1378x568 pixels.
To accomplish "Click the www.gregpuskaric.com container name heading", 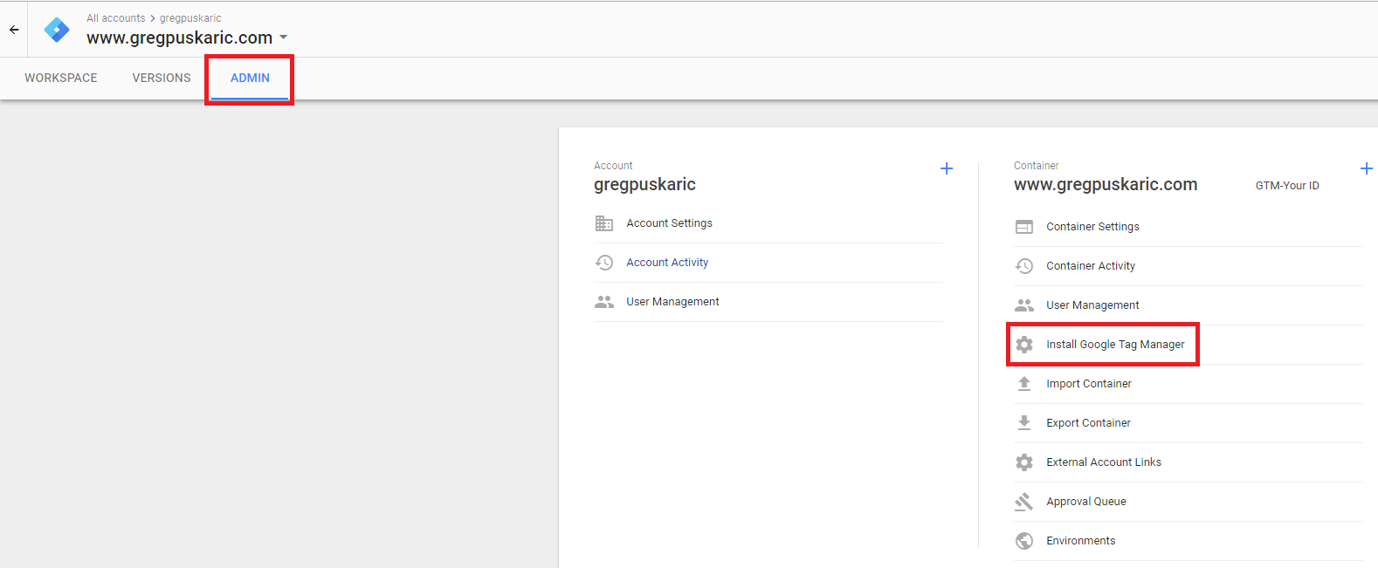I will click(x=1106, y=185).
